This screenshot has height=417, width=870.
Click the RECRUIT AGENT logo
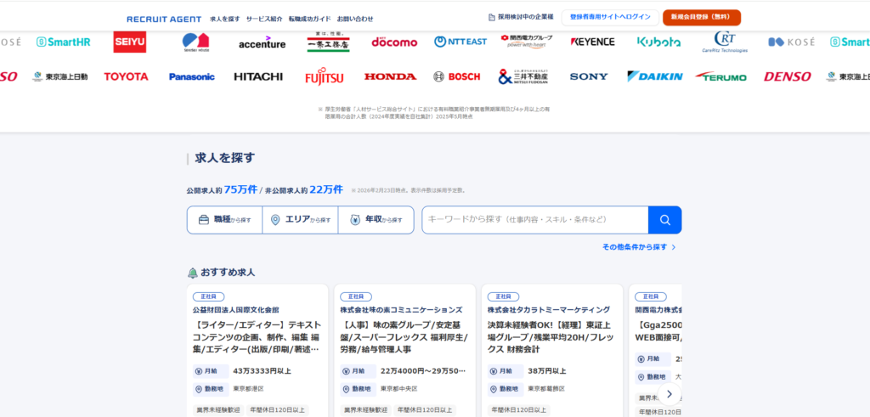[164, 19]
